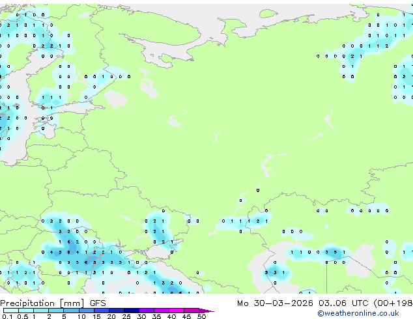Open the weatheronline.co.uk credit link

tap(358, 313)
